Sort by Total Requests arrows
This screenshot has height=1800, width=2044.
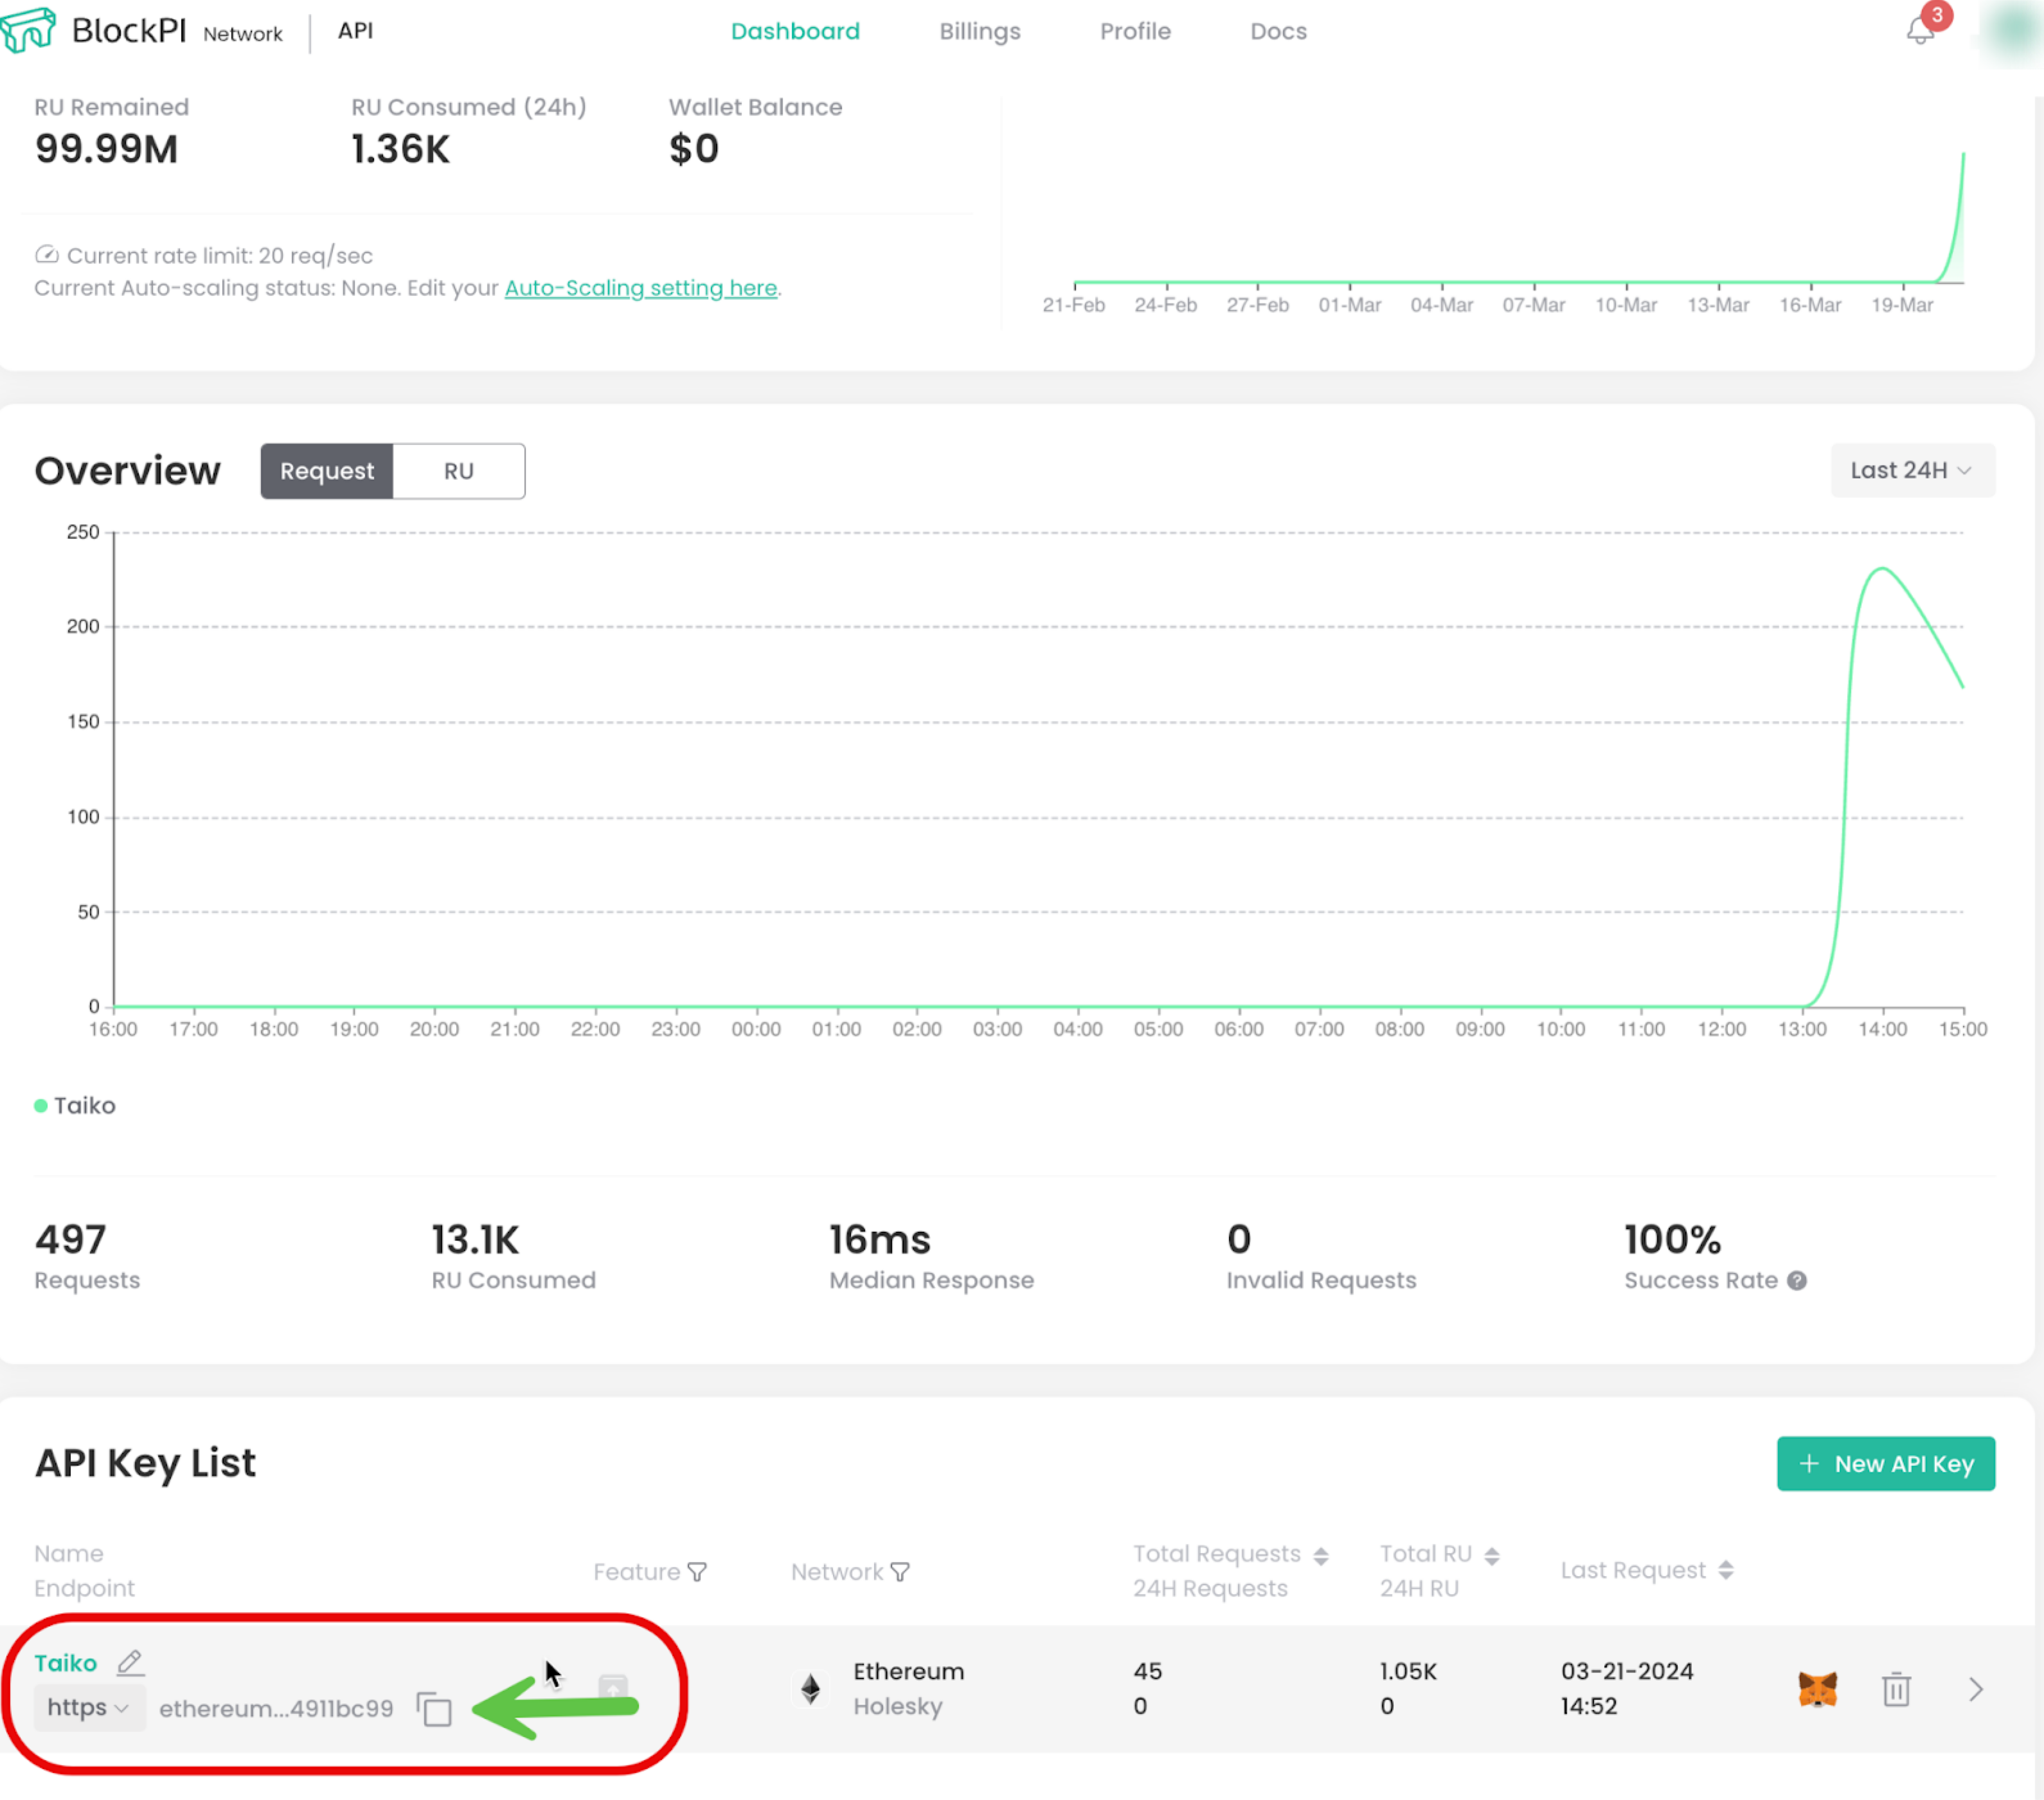[1320, 1556]
